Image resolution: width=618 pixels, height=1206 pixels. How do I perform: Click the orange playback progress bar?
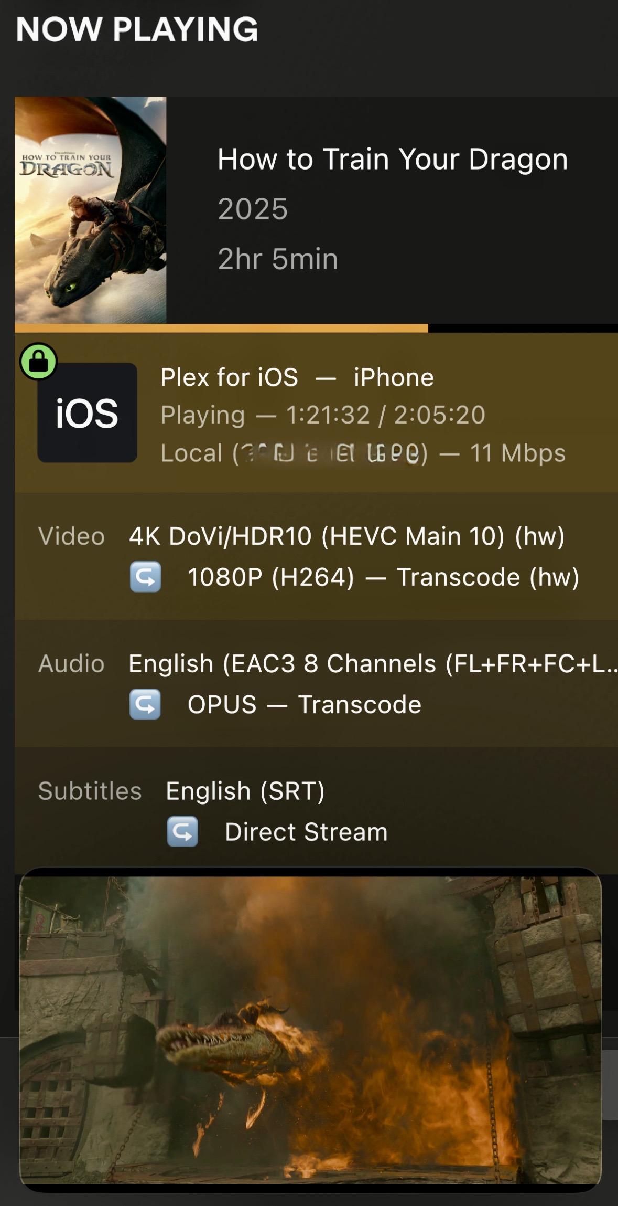[221, 329]
